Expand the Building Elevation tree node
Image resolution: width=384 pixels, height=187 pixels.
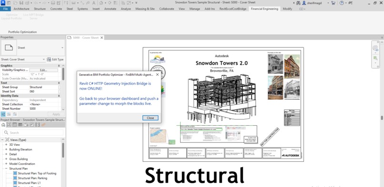pyautogui.click(x=6, y=150)
